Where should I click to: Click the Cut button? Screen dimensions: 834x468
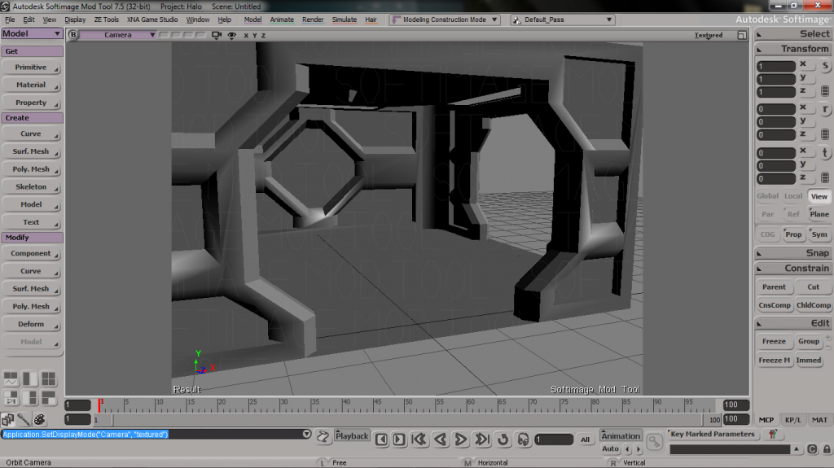pyautogui.click(x=814, y=287)
